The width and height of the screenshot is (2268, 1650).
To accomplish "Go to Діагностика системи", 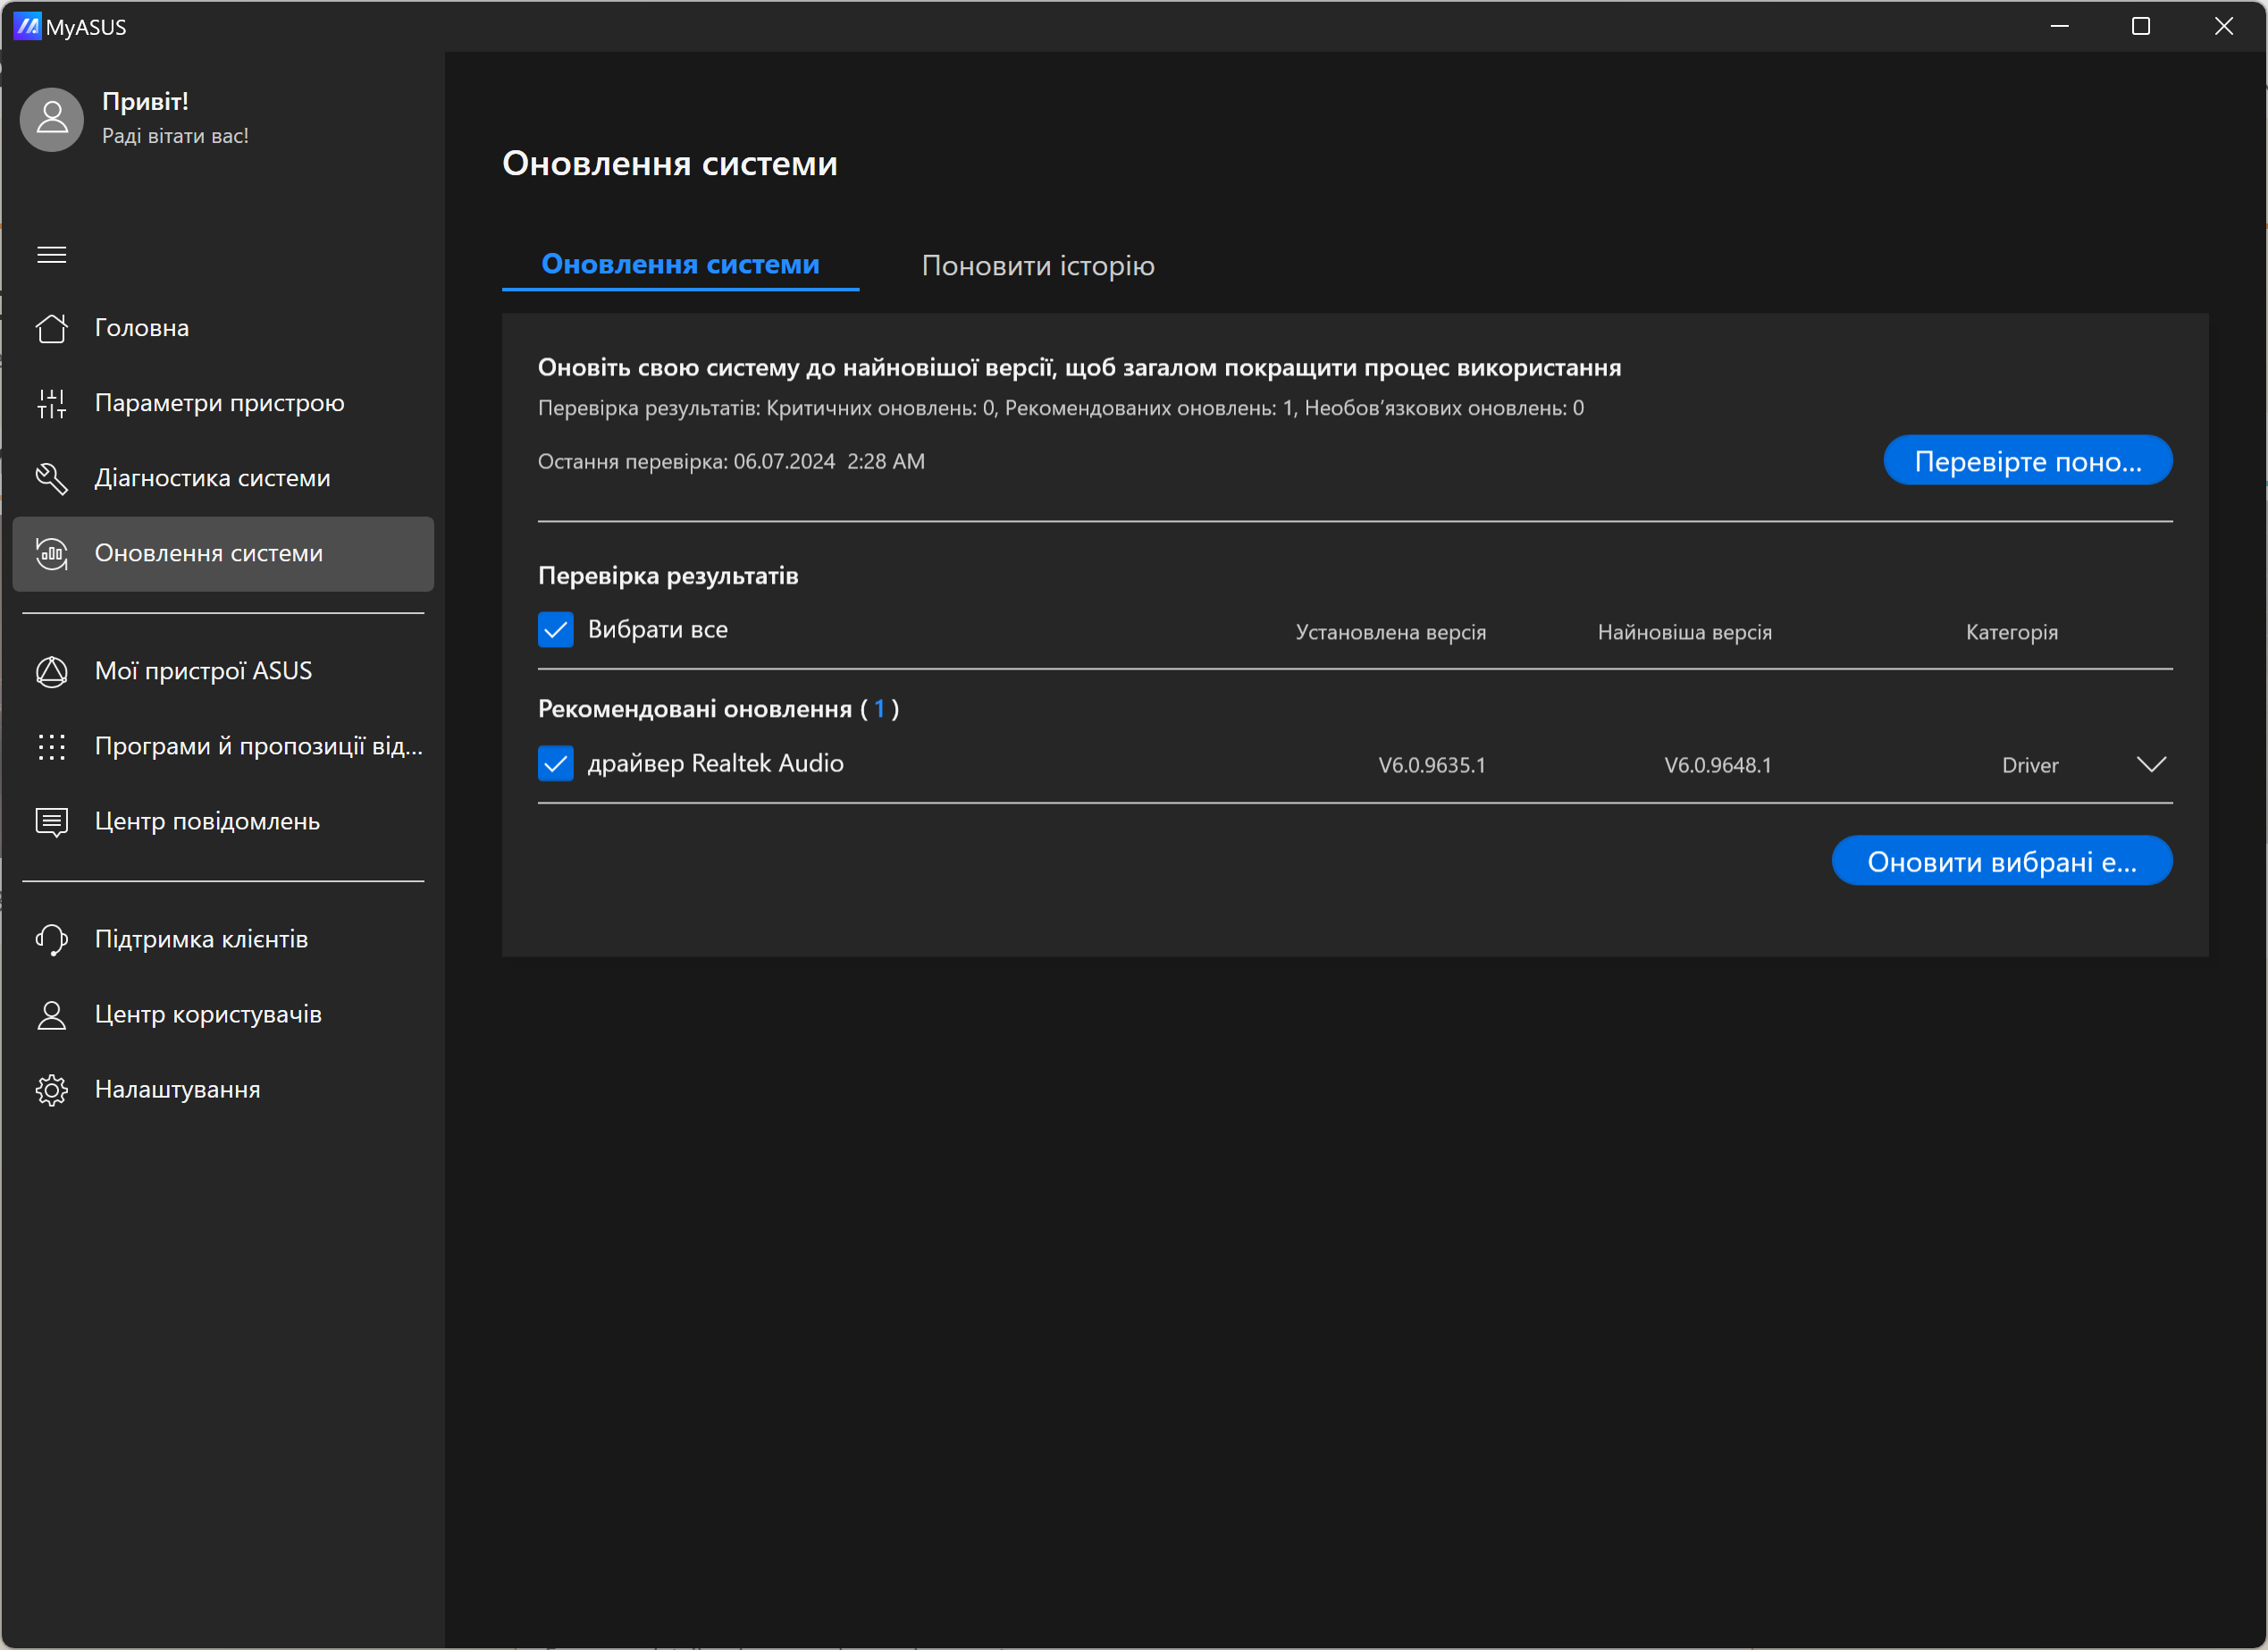I will pyautogui.click(x=223, y=478).
